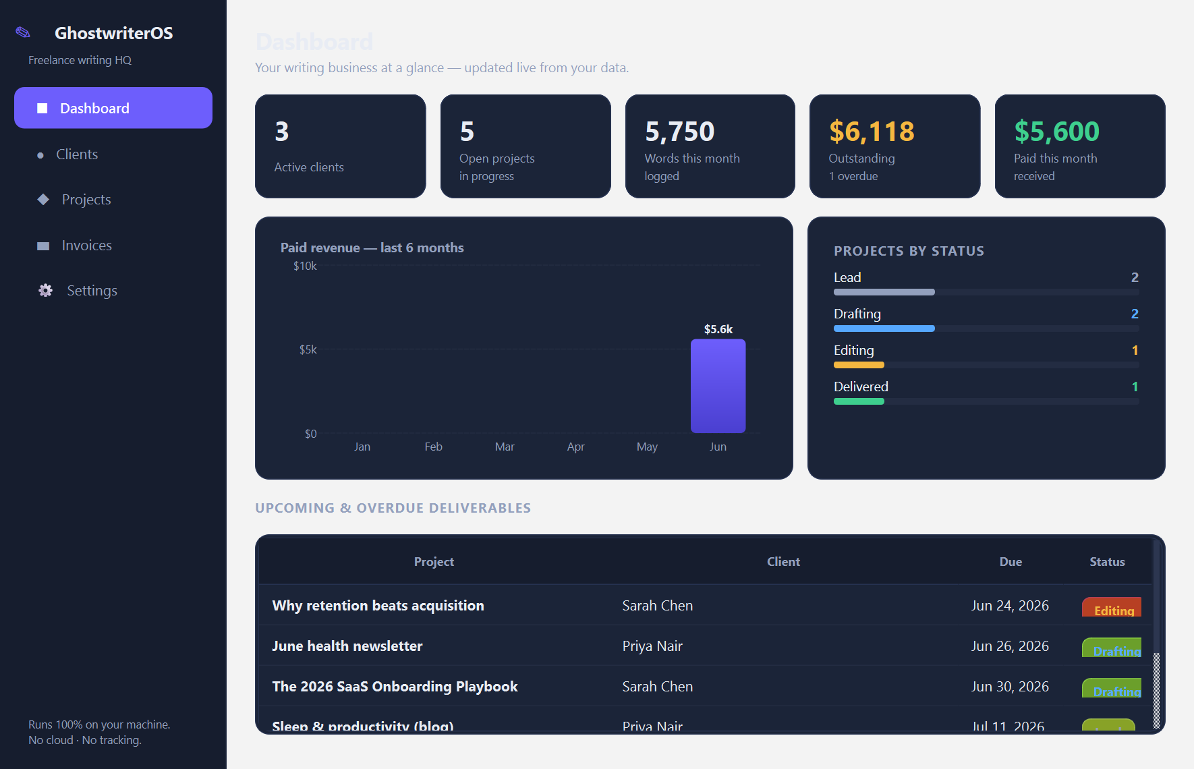This screenshot has height=769, width=1194.
Task: Navigate to Invoices
Action: (x=113, y=246)
